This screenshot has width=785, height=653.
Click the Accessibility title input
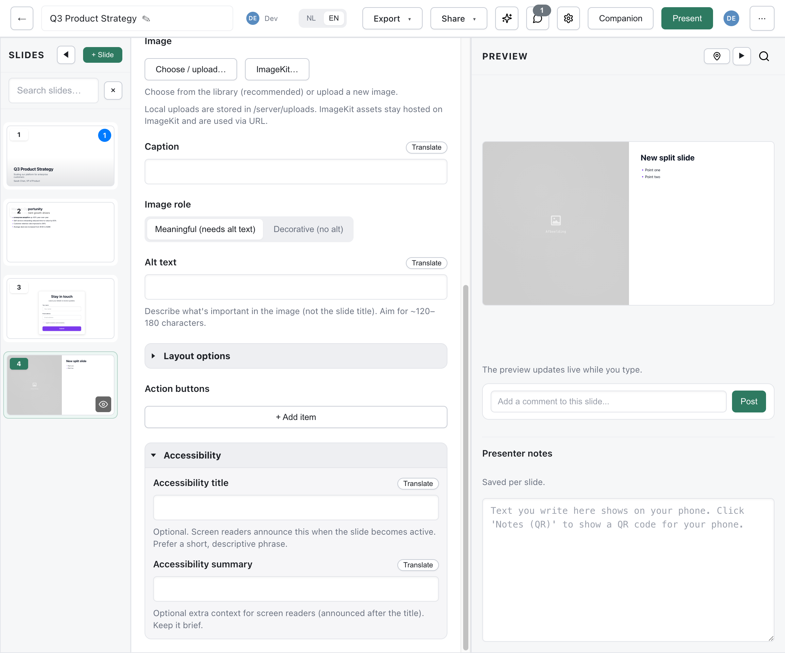point(296,507)
